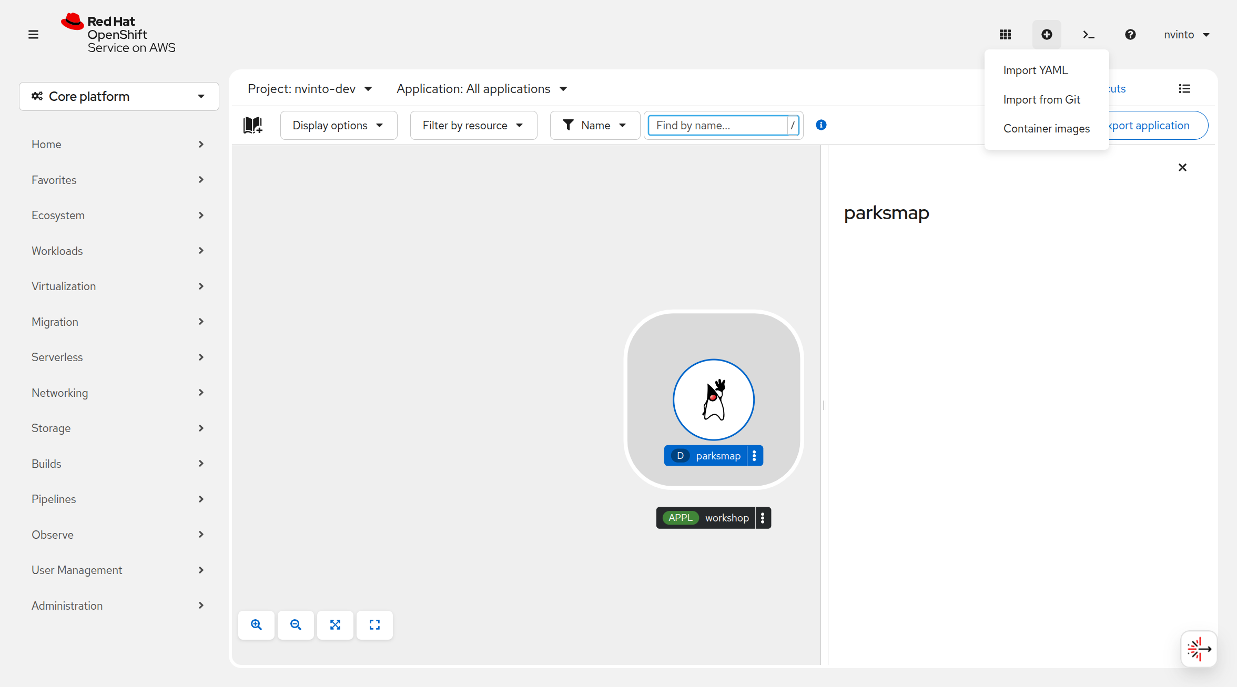The width and height of the screenshot is (1237, 687).
Task: Open the nvinto user menu
Action: point(1187,35)
